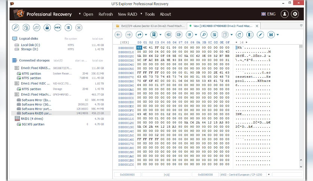The height and width of the screenshot is (181, 313).
Task: Open the ANSI Central European encoding dropdown
Action: [269, 174]
